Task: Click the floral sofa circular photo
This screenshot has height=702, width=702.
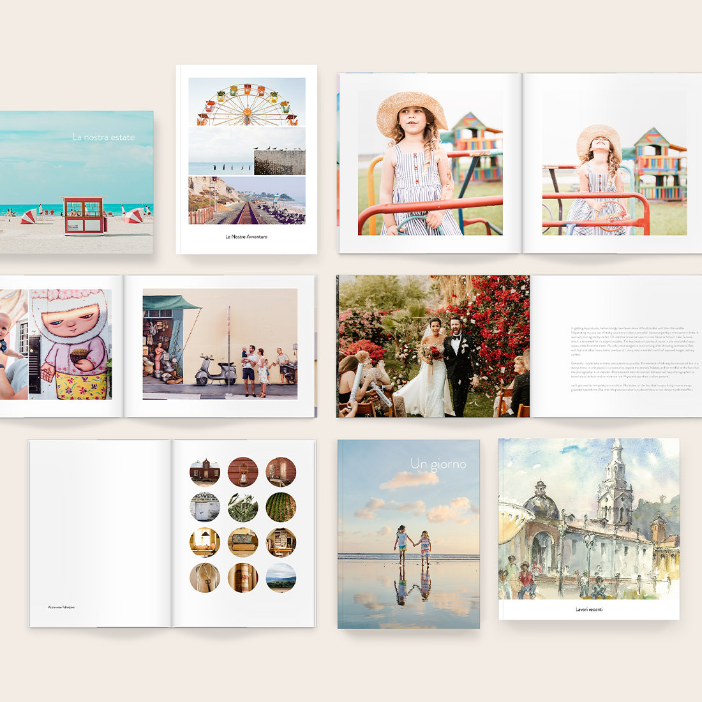Action: tap(243, 542)
